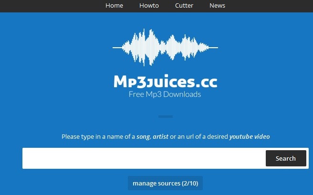Click the small divider bar under tagline

pos(166,116)
